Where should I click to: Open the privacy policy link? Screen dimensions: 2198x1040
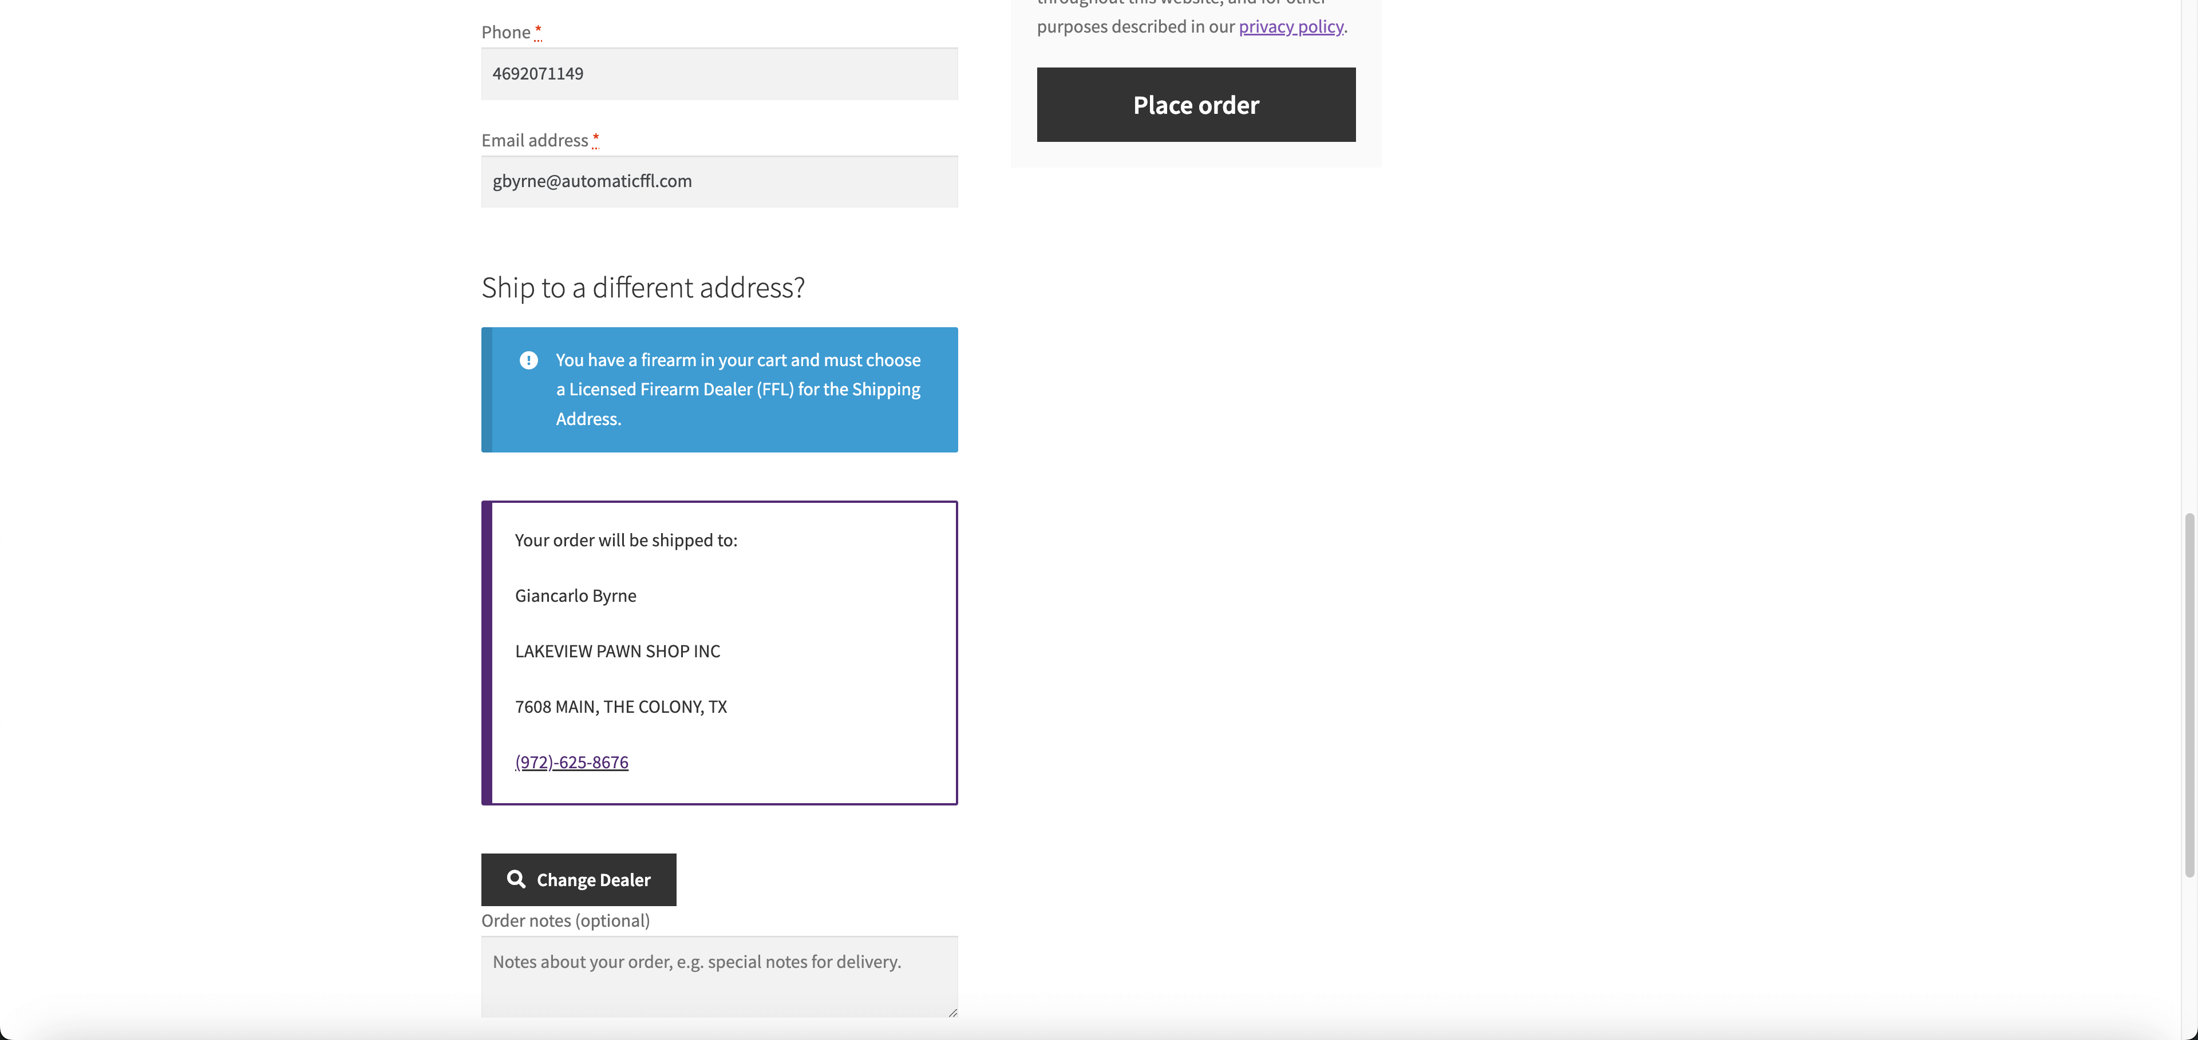click(1290, 26)
